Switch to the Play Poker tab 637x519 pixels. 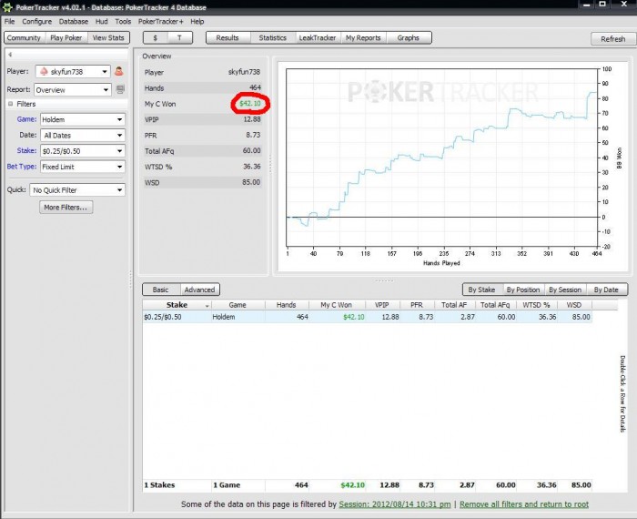pyautogui.click(x=66, y=38)
